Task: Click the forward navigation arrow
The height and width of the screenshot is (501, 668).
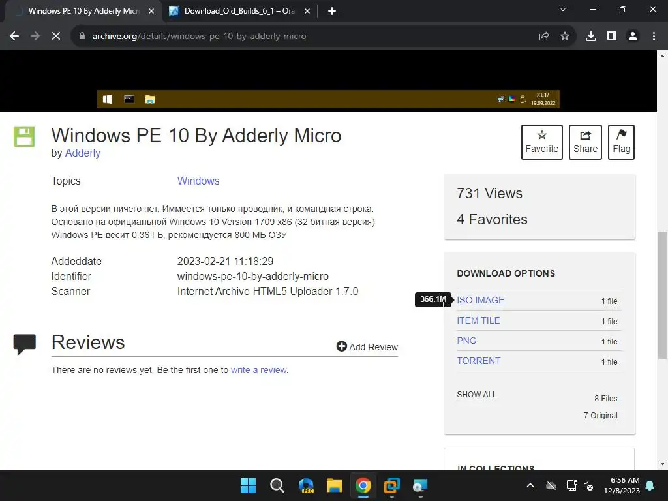Action: point(35,37)
